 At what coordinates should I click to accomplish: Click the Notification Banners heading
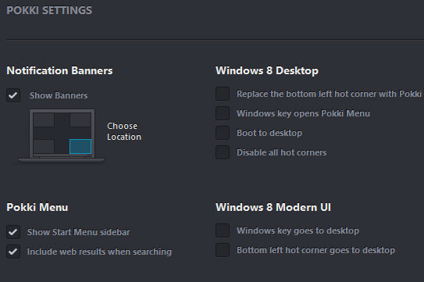(x=59, y=70)
